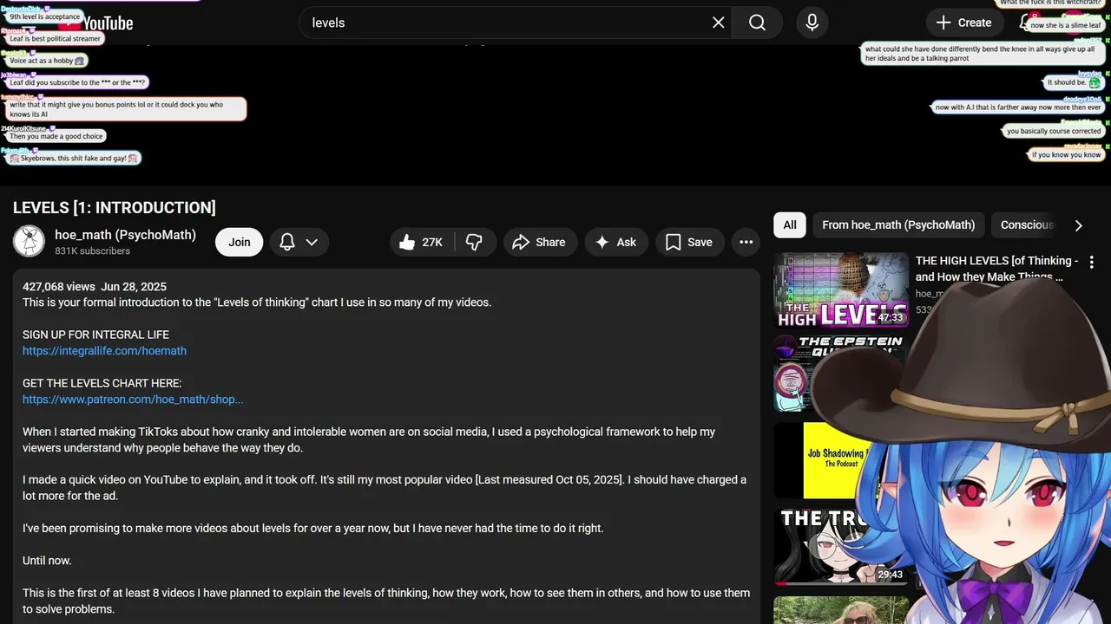Click the magnifier search button
The image size is (1111, 624).
click(757, 23)
